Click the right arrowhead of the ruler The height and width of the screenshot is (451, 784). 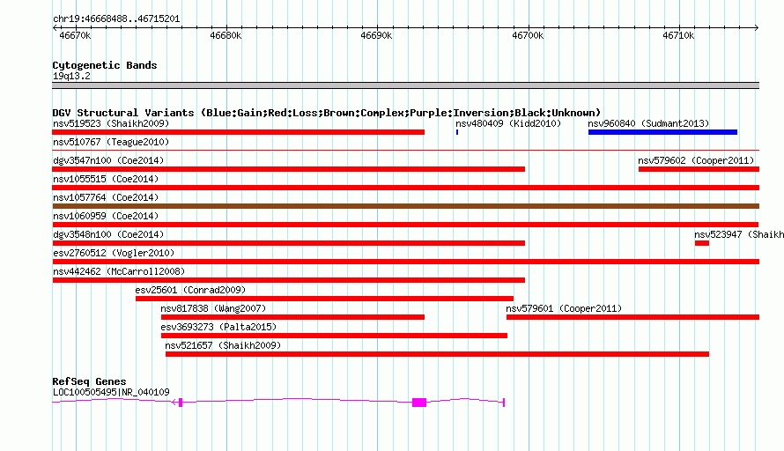[757, 28]
